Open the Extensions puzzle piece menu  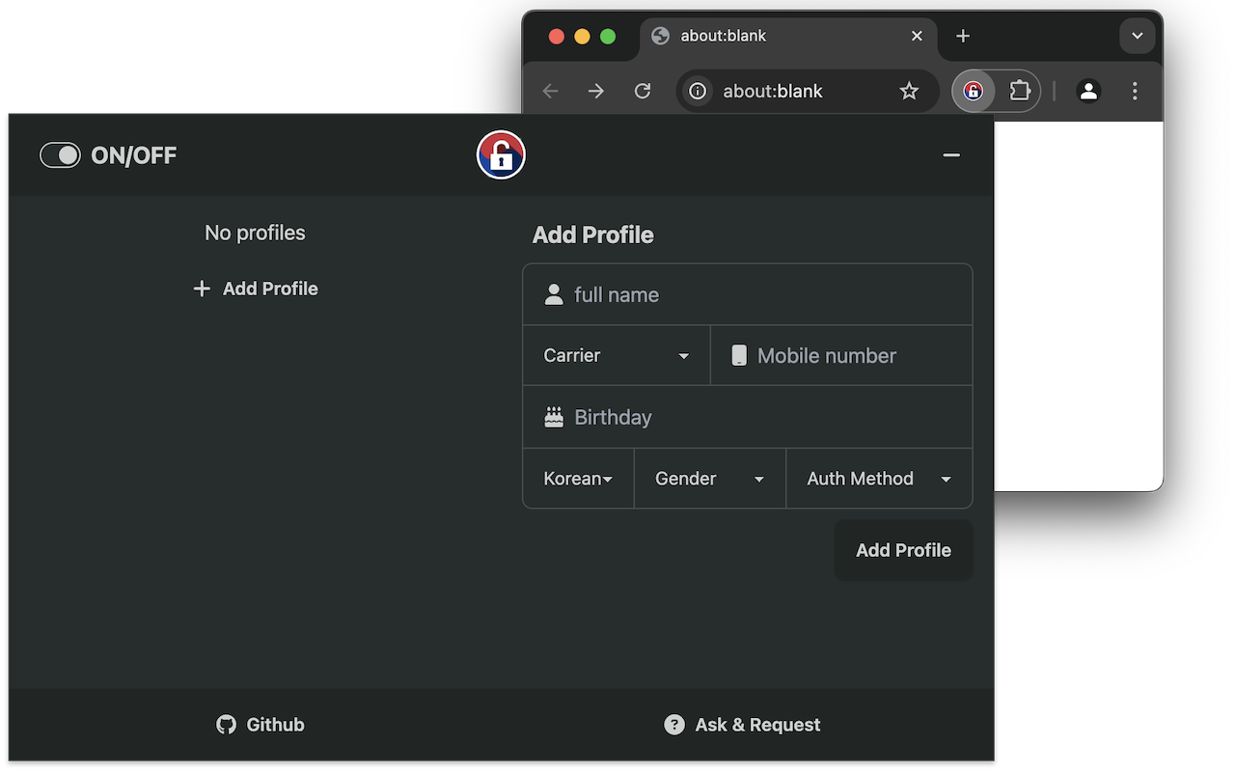tap(1020, 91)
